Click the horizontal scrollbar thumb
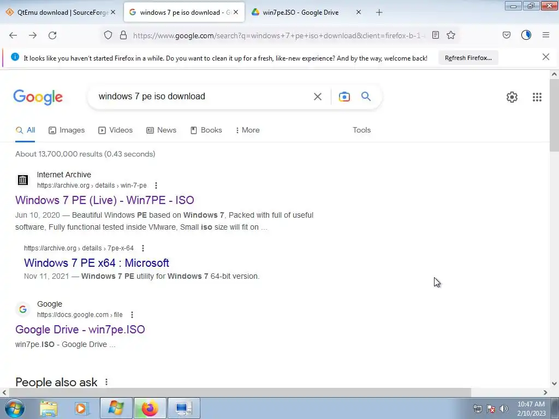 click(x=240, y=392)
